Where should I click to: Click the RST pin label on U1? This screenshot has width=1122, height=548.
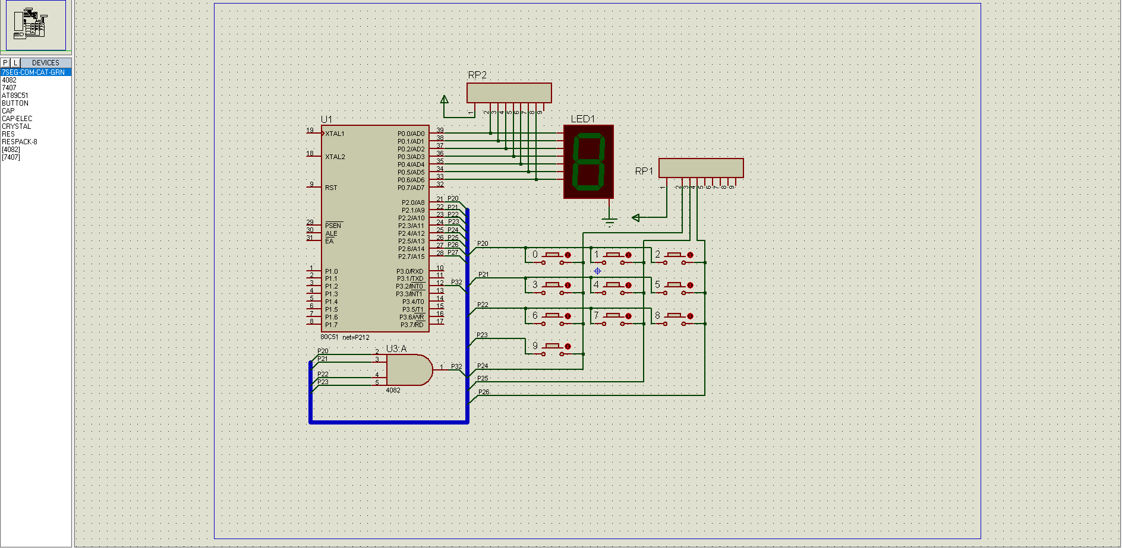331,188
